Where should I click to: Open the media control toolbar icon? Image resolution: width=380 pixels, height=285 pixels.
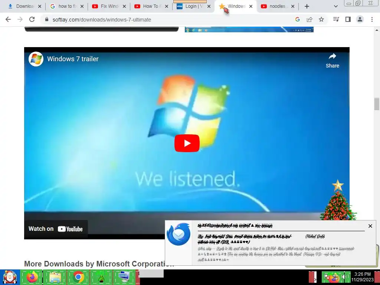coord(336,19)
